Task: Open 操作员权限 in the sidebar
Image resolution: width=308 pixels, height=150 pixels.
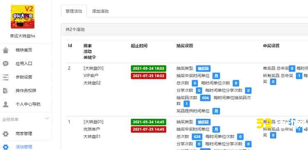Action: [26, 90]
